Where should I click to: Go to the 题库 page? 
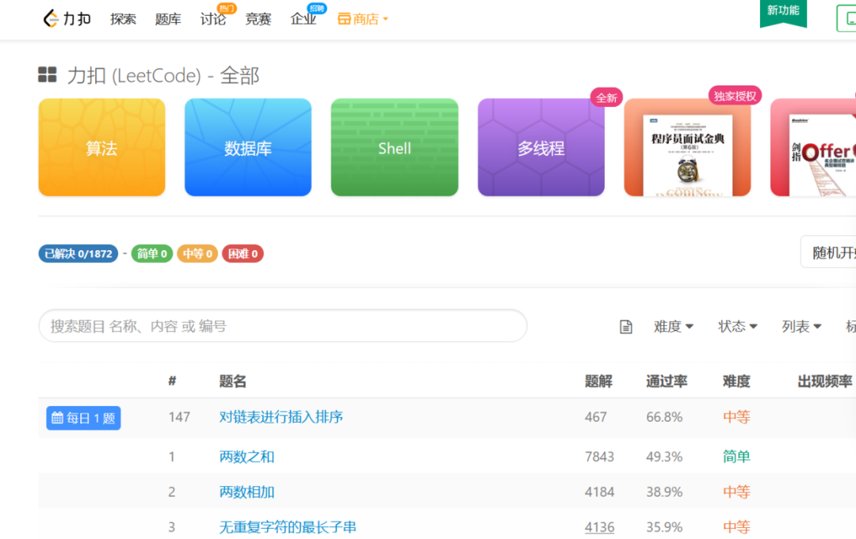[167, 19]
